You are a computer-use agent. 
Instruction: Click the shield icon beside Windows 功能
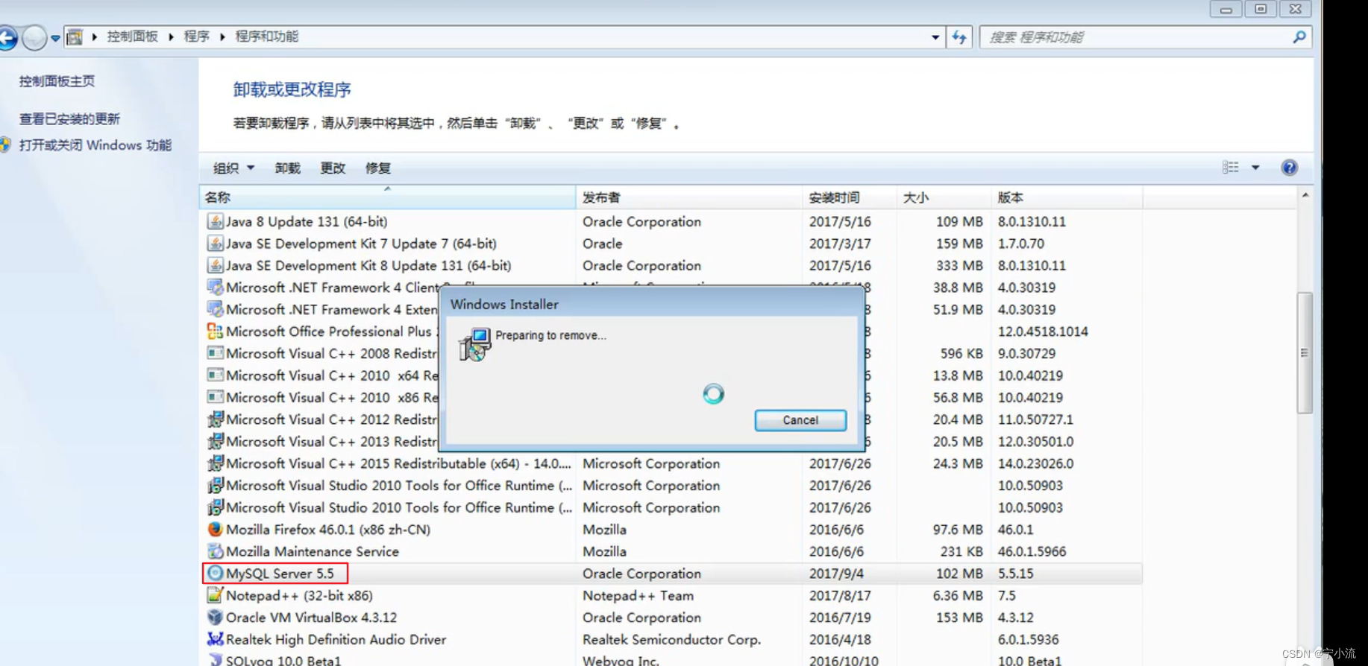pos(6,145)
